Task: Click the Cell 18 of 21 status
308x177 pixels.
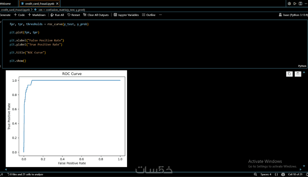Action: [295, 174]
